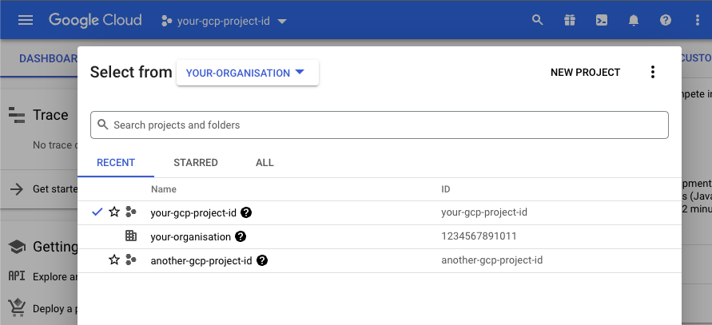
Task: Select your-gcp-project-id project name
Action: (x=193, y=212)
